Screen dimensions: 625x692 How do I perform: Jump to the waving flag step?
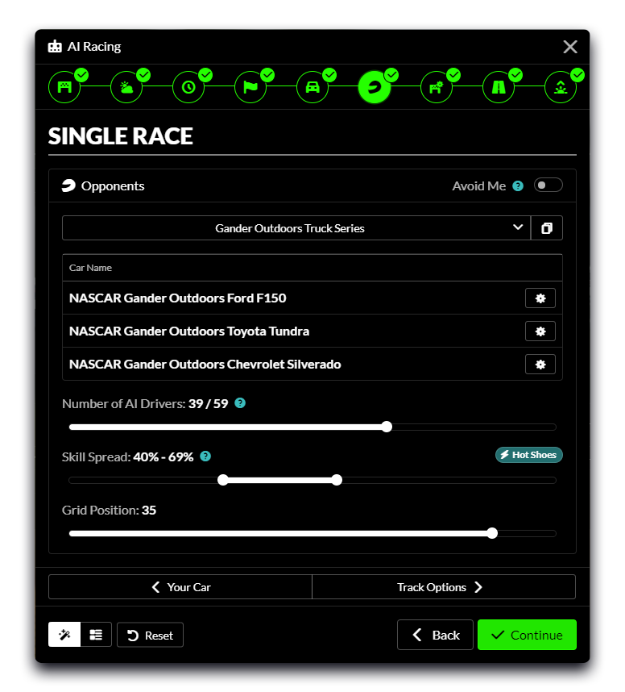(x=250, y=87)
